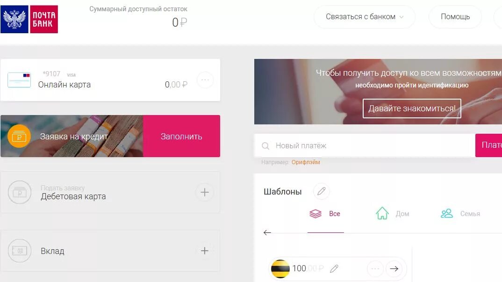
Task: Select the Все templates tab
Action: pyautogui.click(x=325, y=214)
